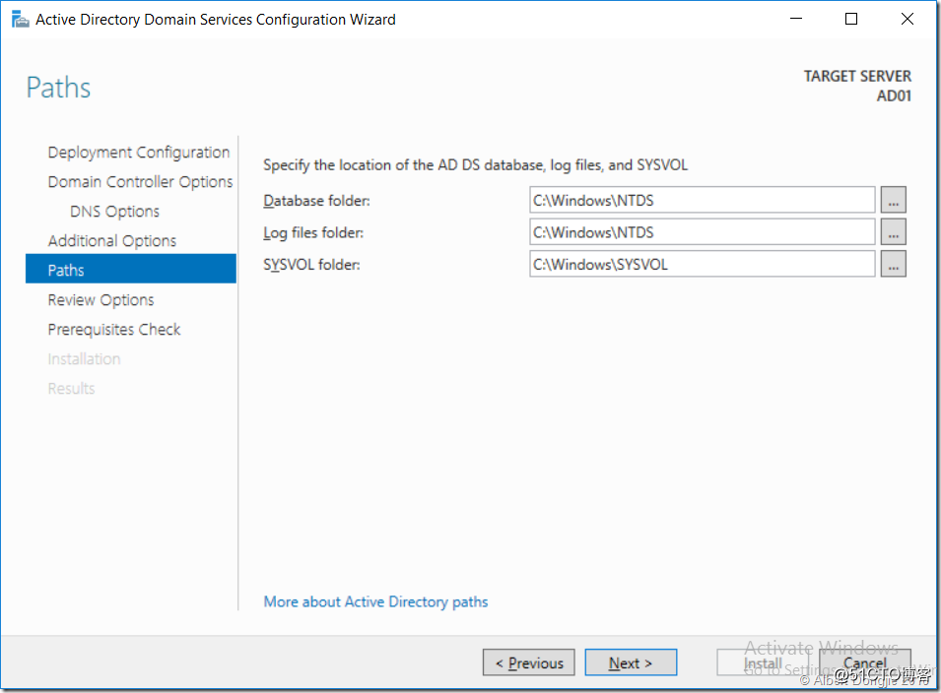
Task: Open the Additional Options step
Action: point(112,240)
